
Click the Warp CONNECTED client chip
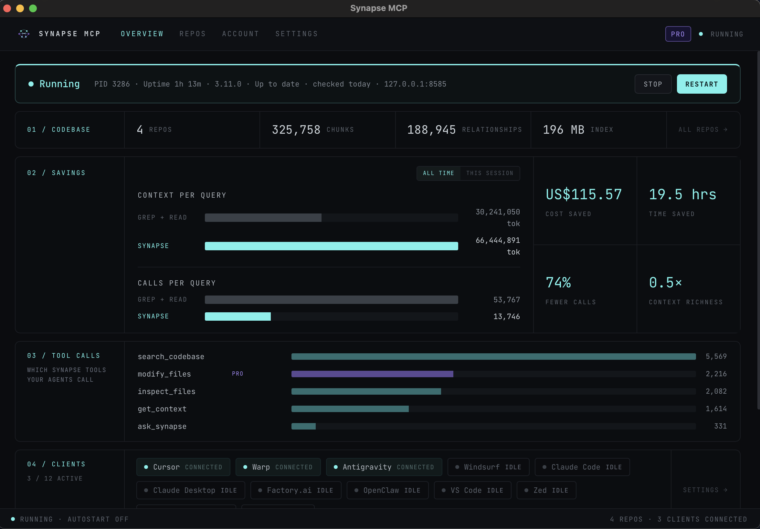(278, 467)
